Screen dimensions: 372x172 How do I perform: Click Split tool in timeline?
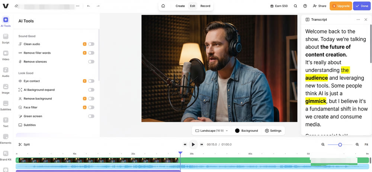pos(24,144)
